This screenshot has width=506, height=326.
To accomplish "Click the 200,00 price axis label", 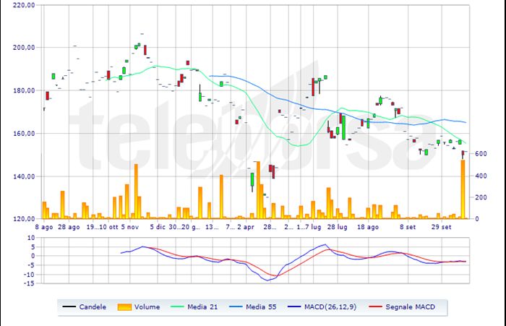I will pos(24,48).
